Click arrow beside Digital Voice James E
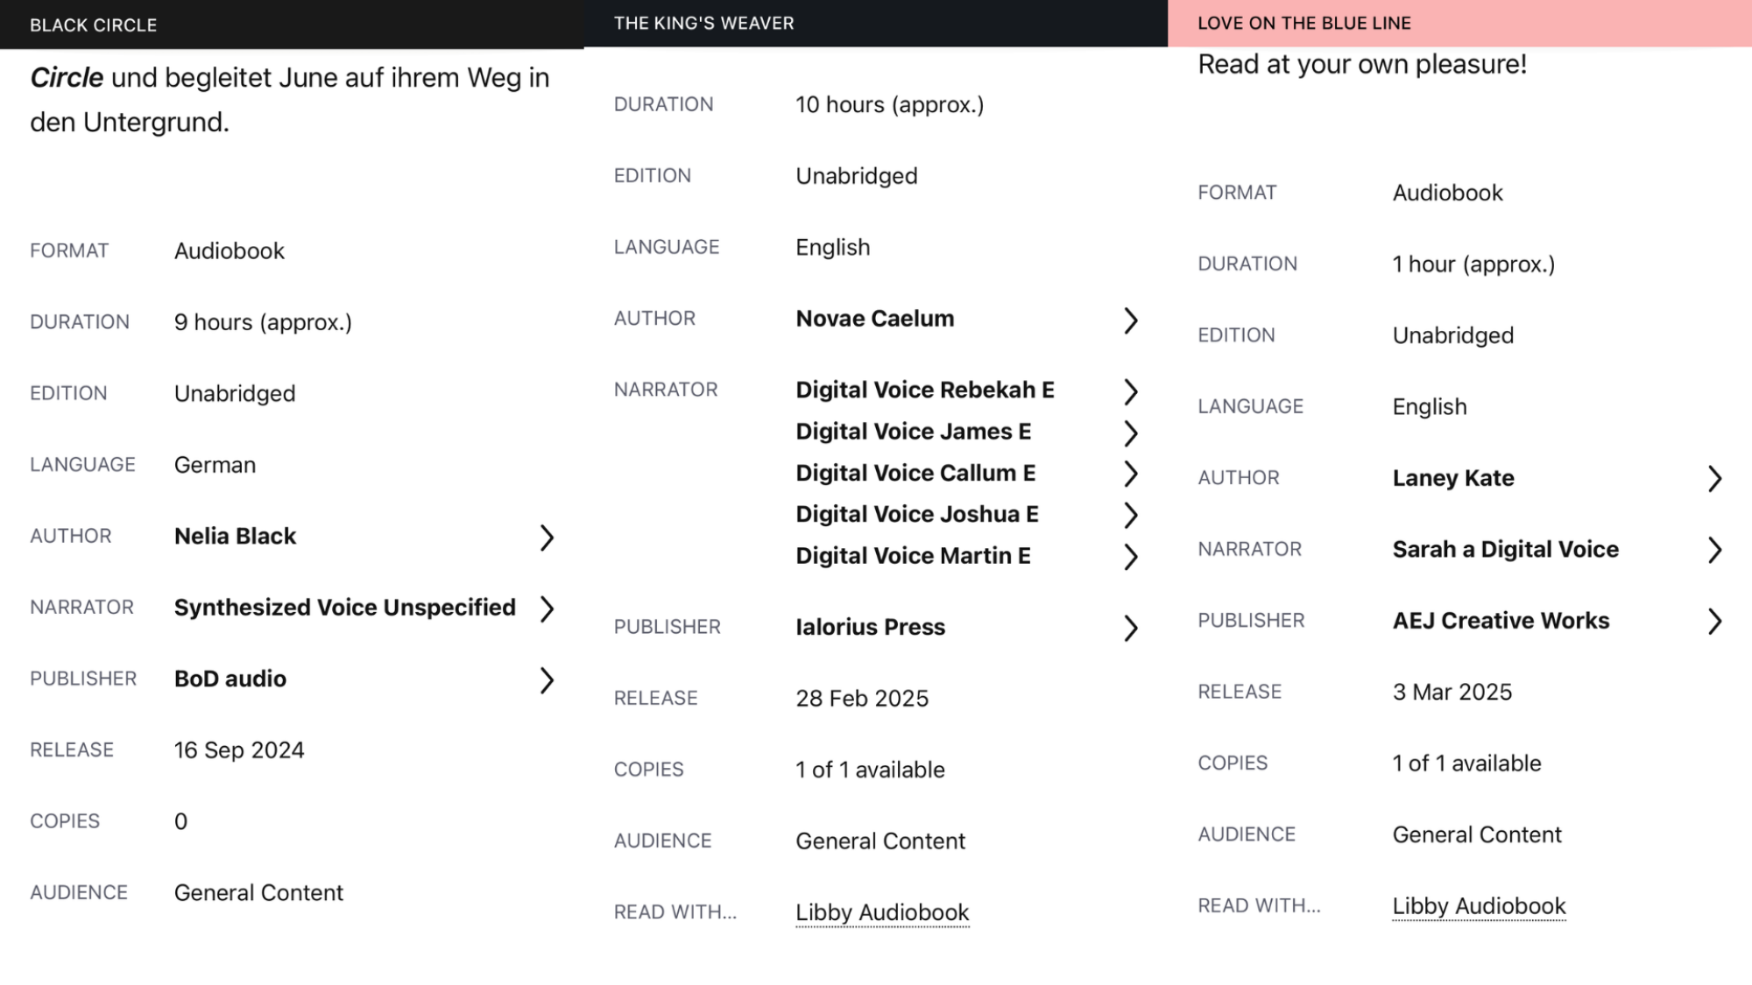 pos(1131,433)
